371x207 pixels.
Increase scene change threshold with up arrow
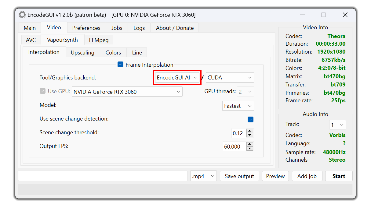(250, 131)
